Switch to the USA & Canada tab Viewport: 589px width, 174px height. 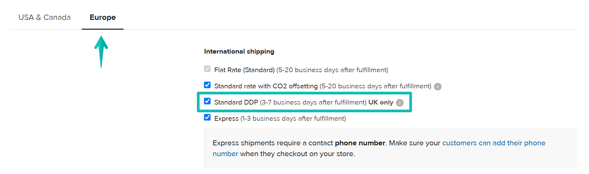[x=45, y=17]
